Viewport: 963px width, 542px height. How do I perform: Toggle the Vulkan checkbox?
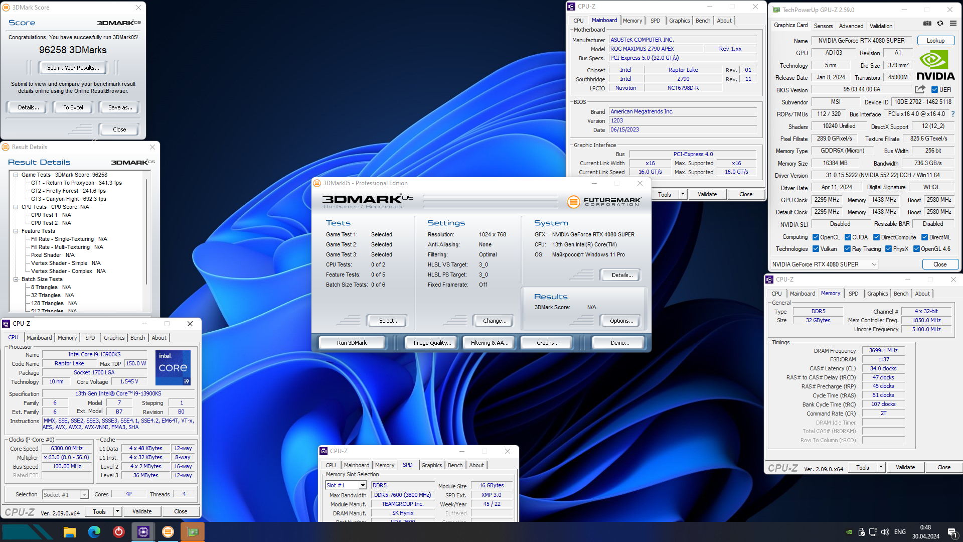pos(816,249)
